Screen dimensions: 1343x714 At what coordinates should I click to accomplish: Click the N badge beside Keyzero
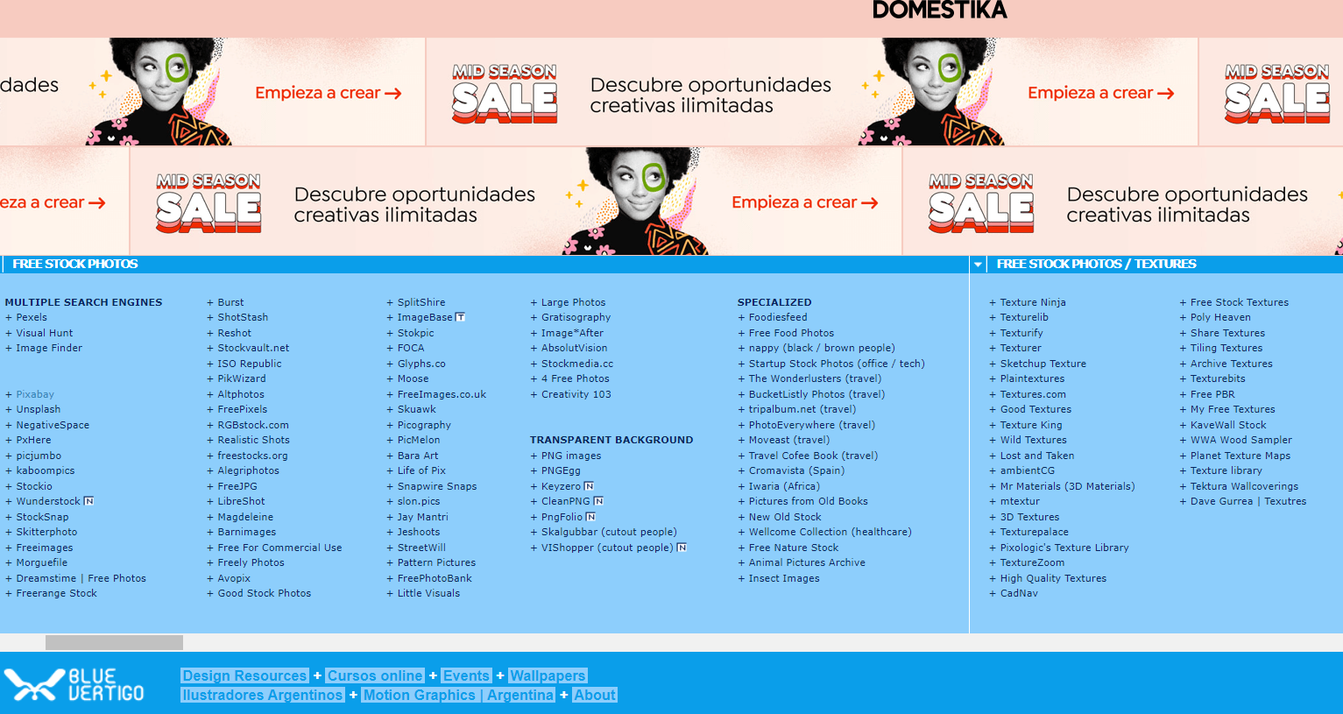589,486
